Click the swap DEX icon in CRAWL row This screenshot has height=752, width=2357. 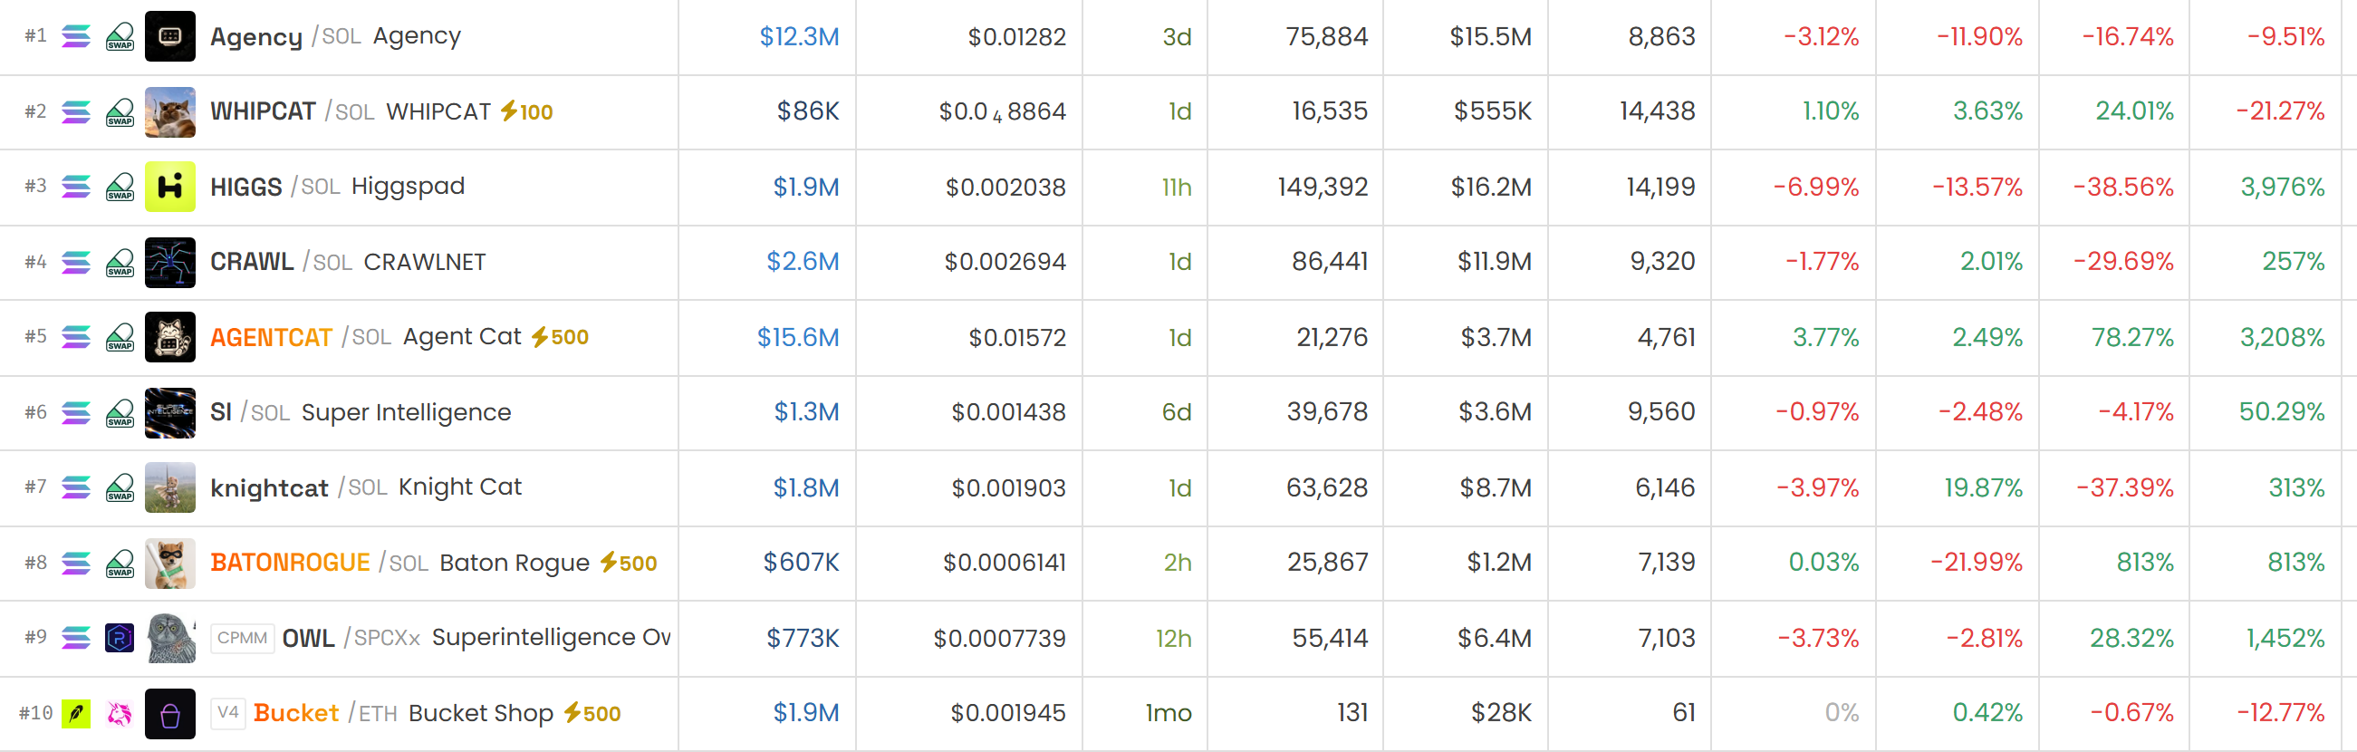(120, 262)
